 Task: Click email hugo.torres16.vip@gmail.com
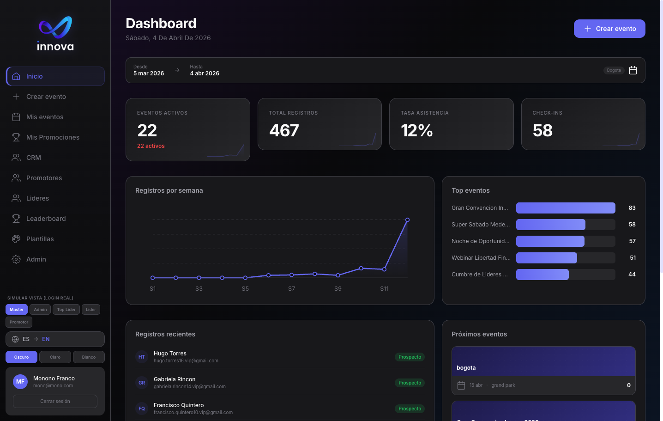186,361
